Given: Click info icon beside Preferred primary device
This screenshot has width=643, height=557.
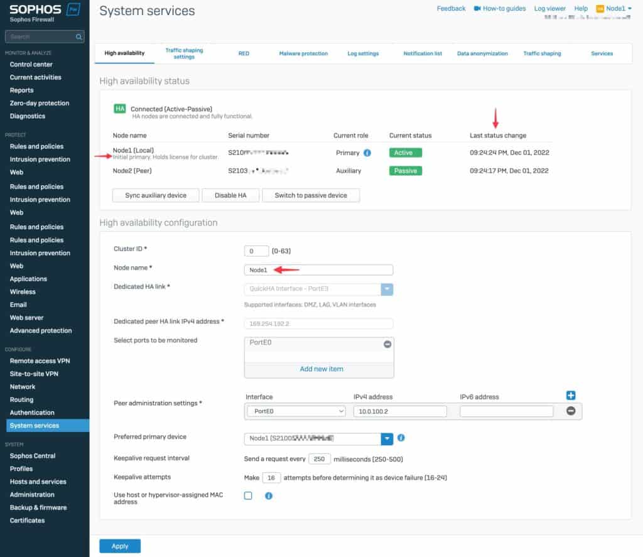Looking at the screenshot, I should click(401, 438).
